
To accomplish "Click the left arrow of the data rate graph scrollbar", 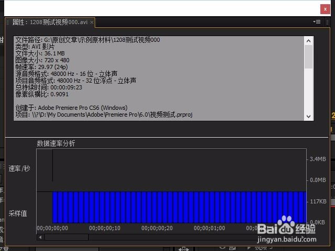I will tap(40, 237).
